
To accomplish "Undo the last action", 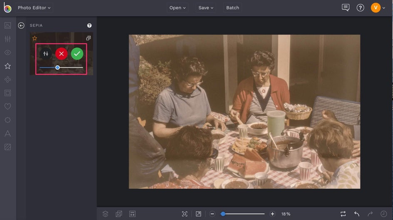I will pos(357,214).
